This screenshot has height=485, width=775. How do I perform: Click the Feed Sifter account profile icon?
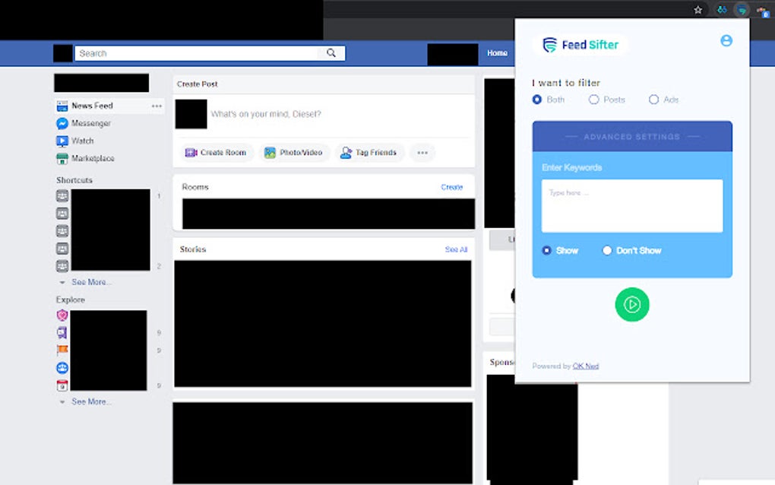tap(726, 40)
